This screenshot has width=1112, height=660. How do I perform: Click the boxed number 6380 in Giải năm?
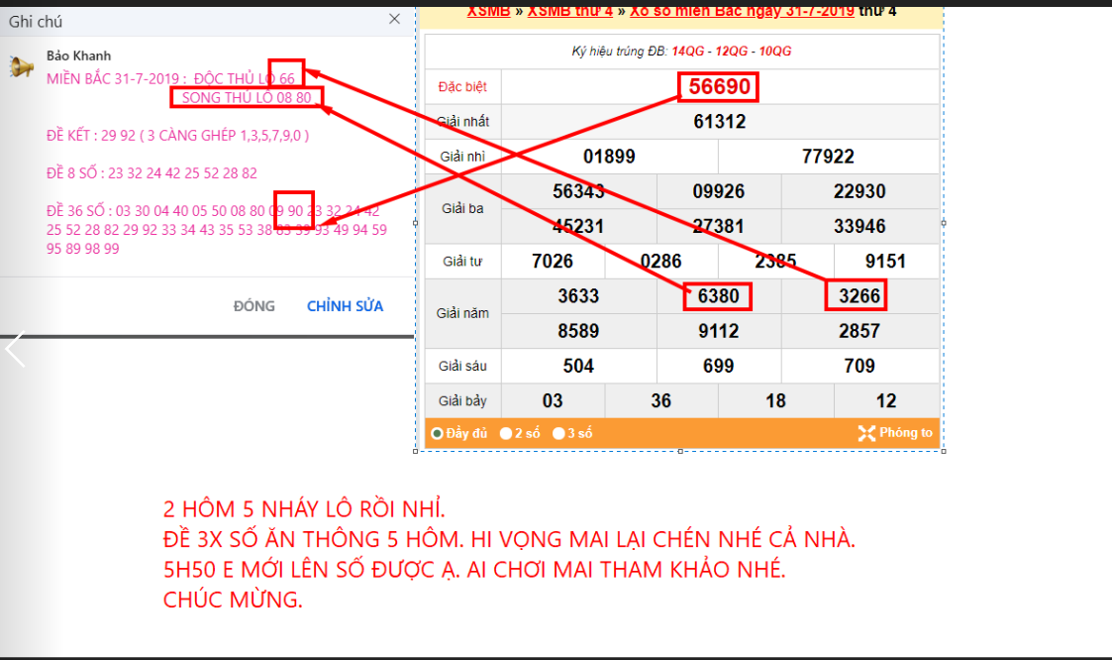(718, 296)
